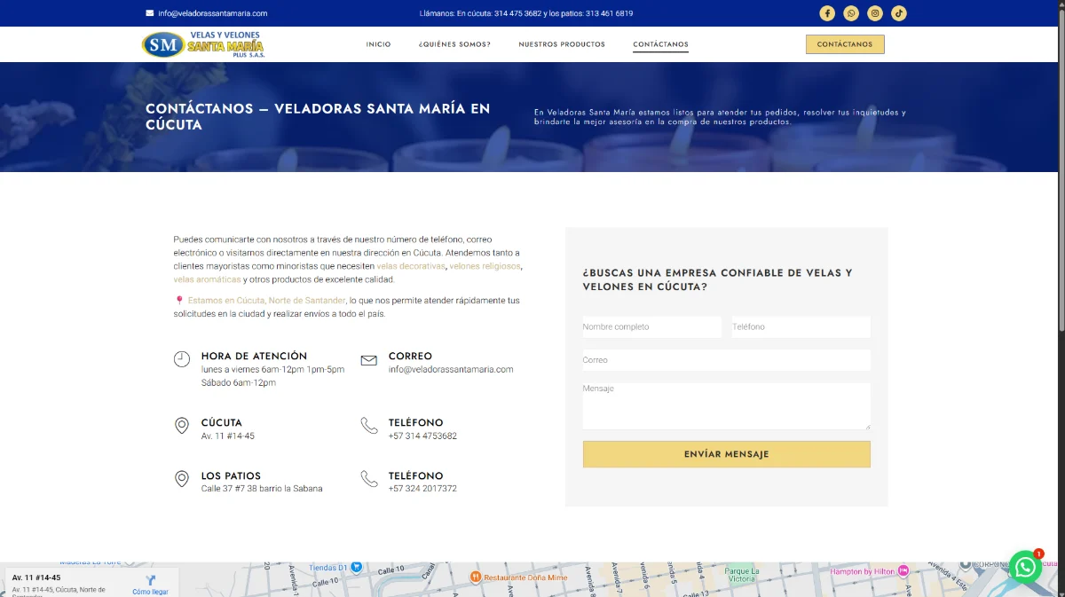Click the Llámanos phone numbers text in top bar
The height and width of the screenshot is (597, 1065).
tap(526, 13)
